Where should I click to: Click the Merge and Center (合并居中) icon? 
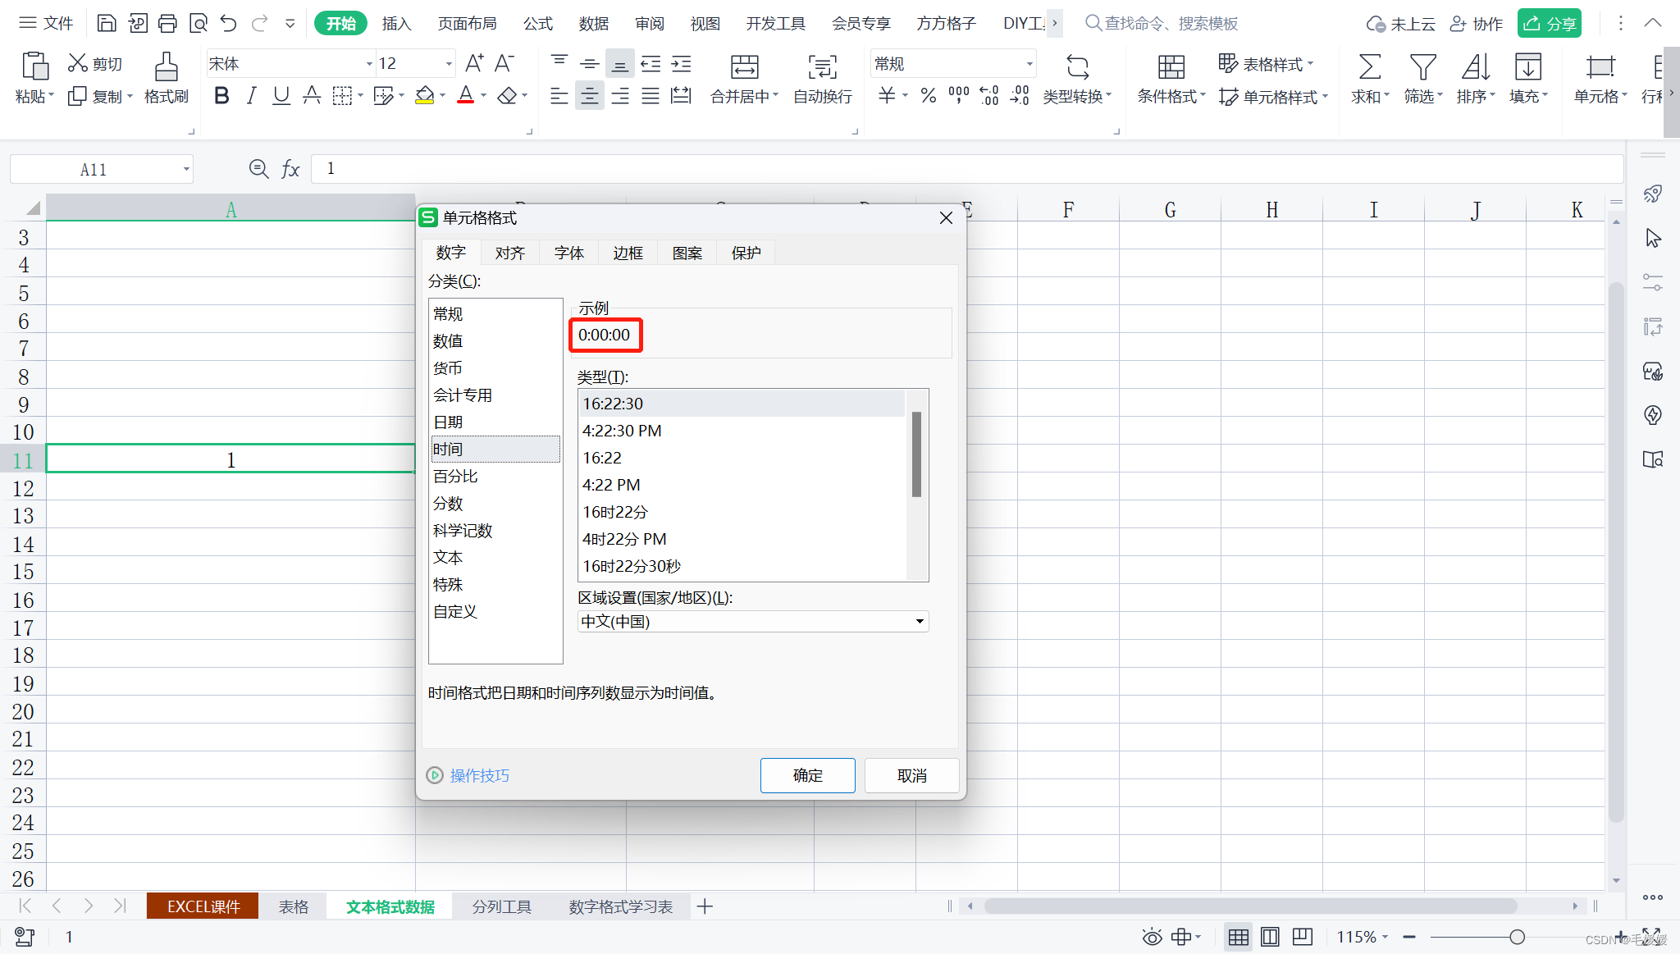744,67
